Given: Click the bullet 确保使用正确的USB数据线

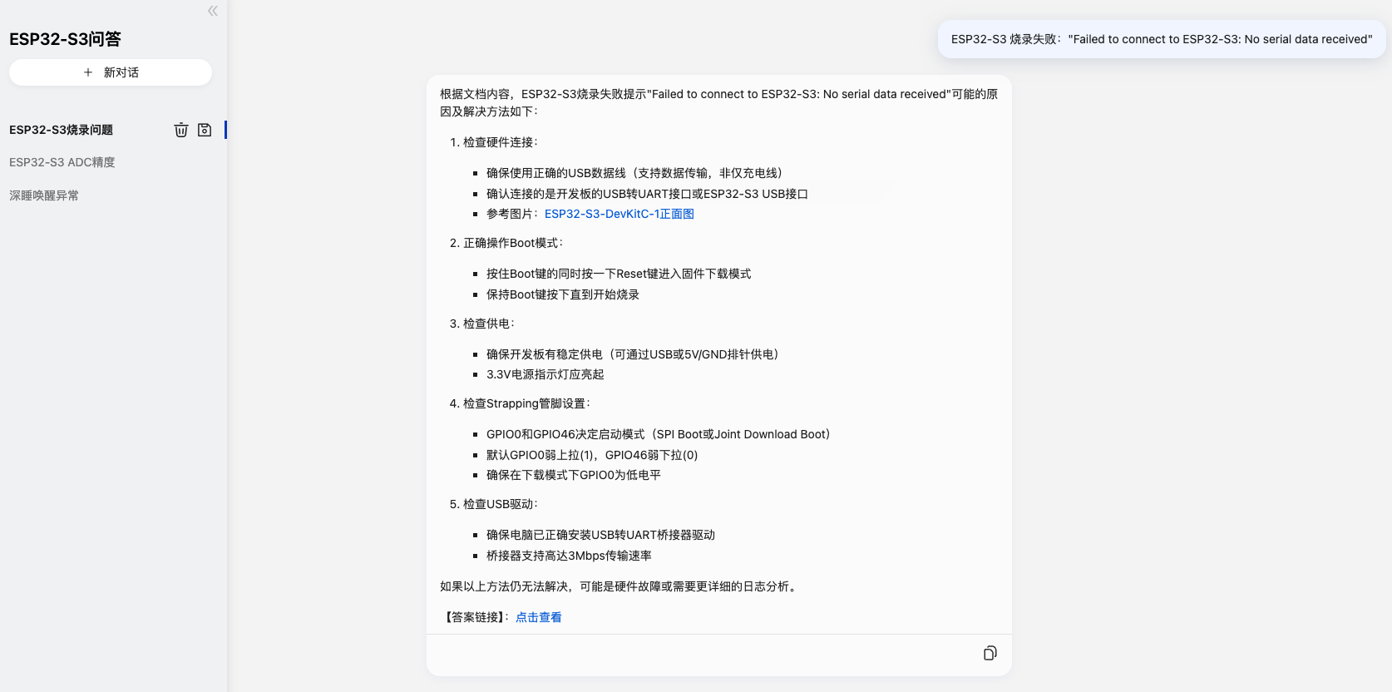Looking at the screenshot, I should pyautogui.click(x=634, y=173).
